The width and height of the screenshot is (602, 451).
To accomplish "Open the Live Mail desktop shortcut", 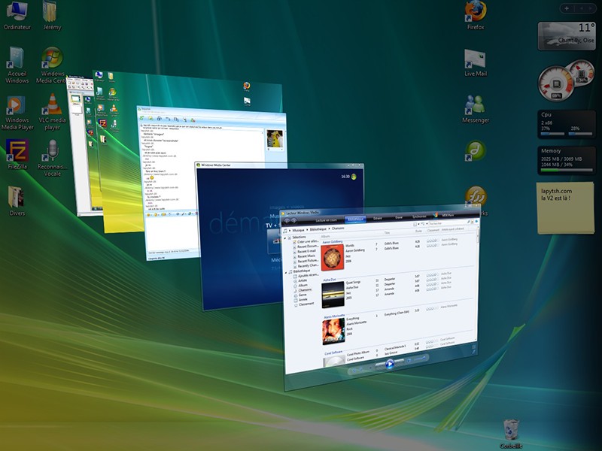I will (476, 62).
